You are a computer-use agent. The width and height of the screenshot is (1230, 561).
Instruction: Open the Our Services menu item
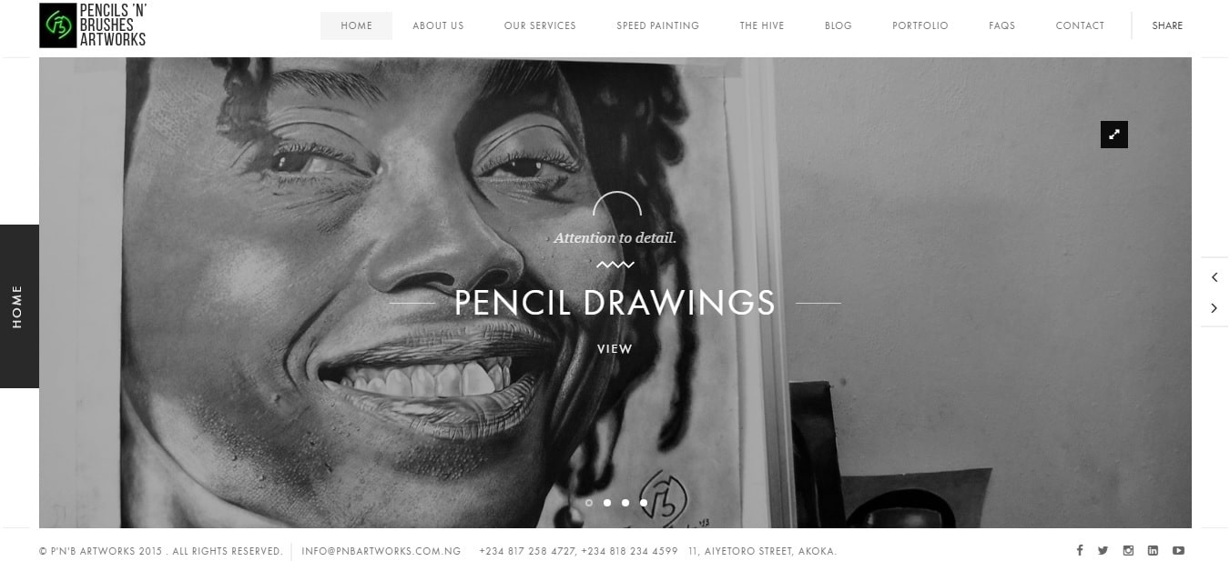point(540,25)
